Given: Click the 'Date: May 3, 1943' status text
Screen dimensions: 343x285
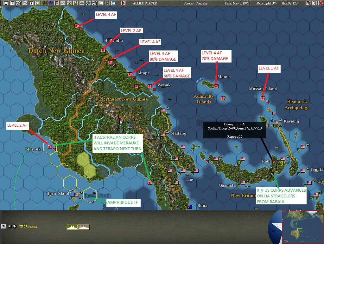Looking at the screenshot, I should [237, 3].
